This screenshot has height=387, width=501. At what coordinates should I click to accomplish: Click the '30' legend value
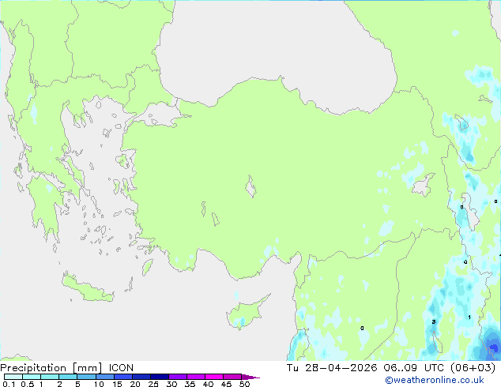[x=171, y=384]
